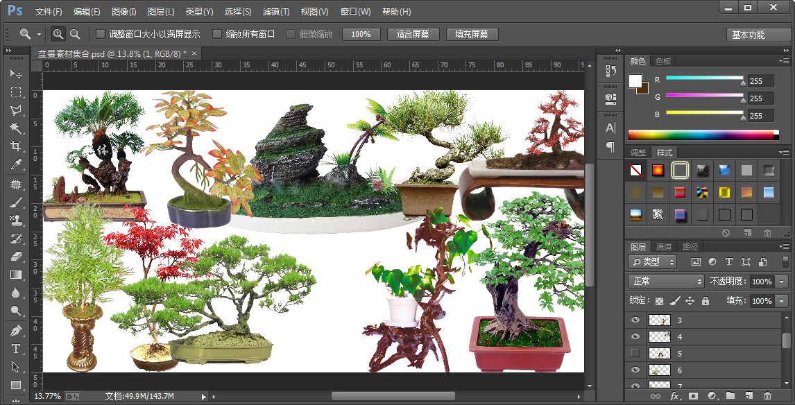Open the 基本功能 workspace dropdown
Viewport: 795px width, 405px height.
point(758,35)
